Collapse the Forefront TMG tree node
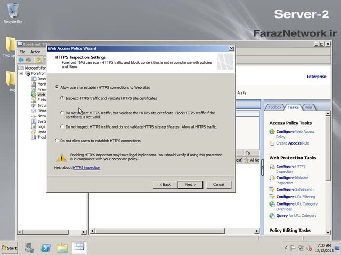 [x=21, y=73]
